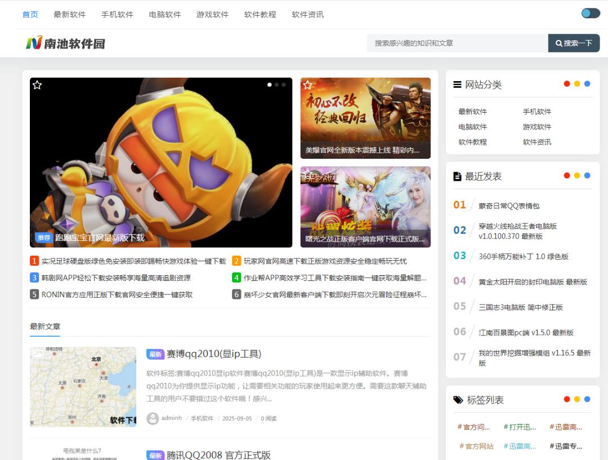Open 软件教程 in sidebar categories
This screenshot has height=460, width=608.
point(473,142)
